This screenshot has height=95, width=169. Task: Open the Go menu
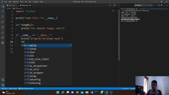click(26, 2)
